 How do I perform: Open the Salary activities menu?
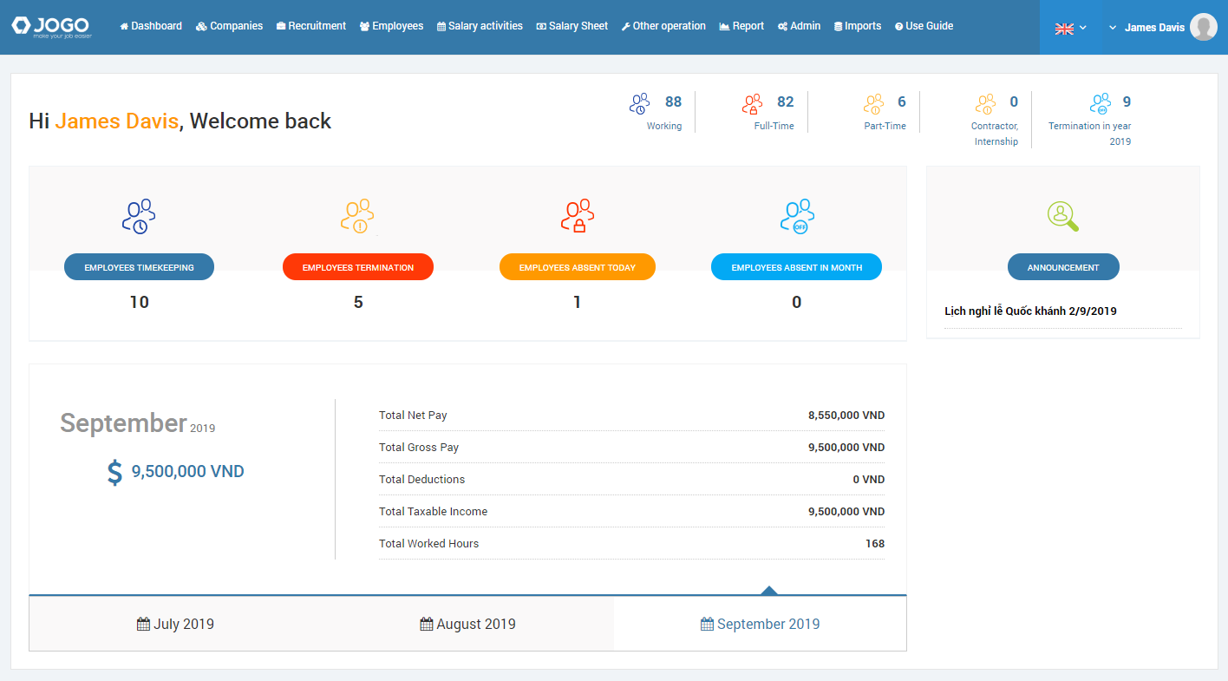click(480, 26)
